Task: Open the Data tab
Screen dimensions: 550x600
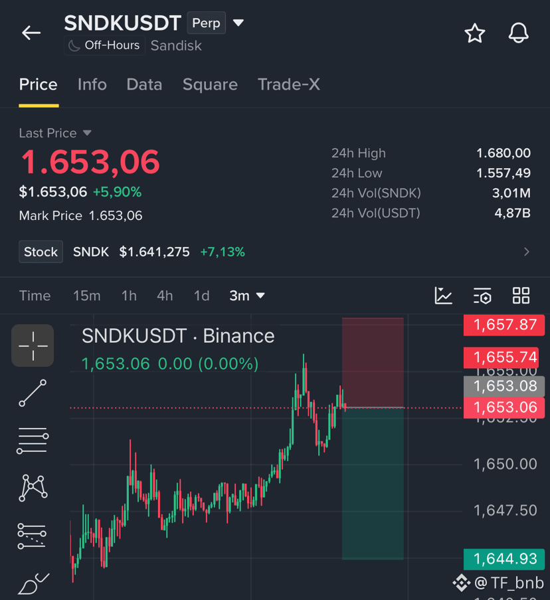Action: pyautogui.click(x=144, y=84)
